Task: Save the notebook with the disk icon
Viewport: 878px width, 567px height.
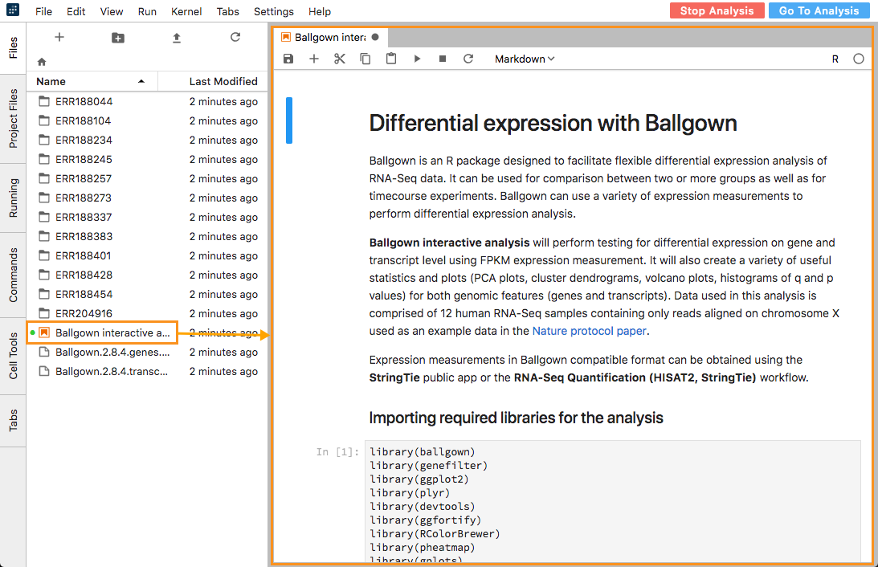Action: coord(288,59)
